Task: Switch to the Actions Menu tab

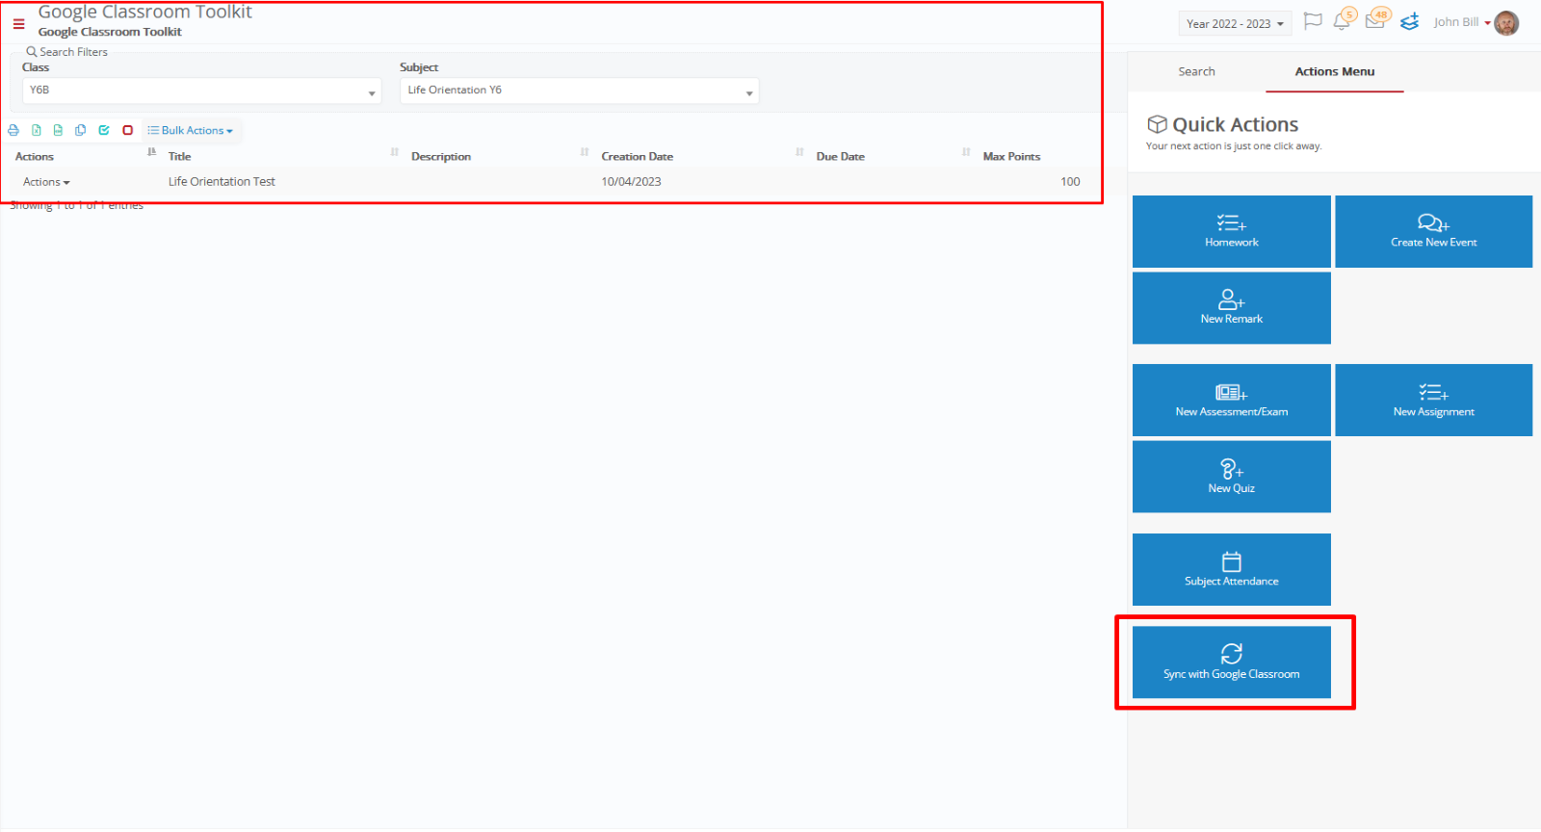Action: [1335, 71]
